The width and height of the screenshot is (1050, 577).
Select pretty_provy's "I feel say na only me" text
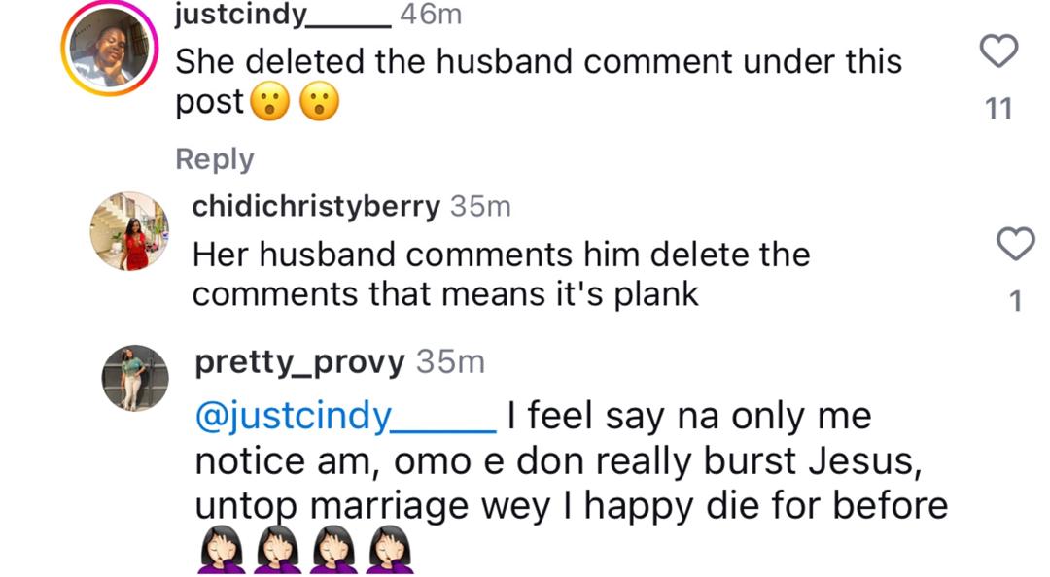689,417
